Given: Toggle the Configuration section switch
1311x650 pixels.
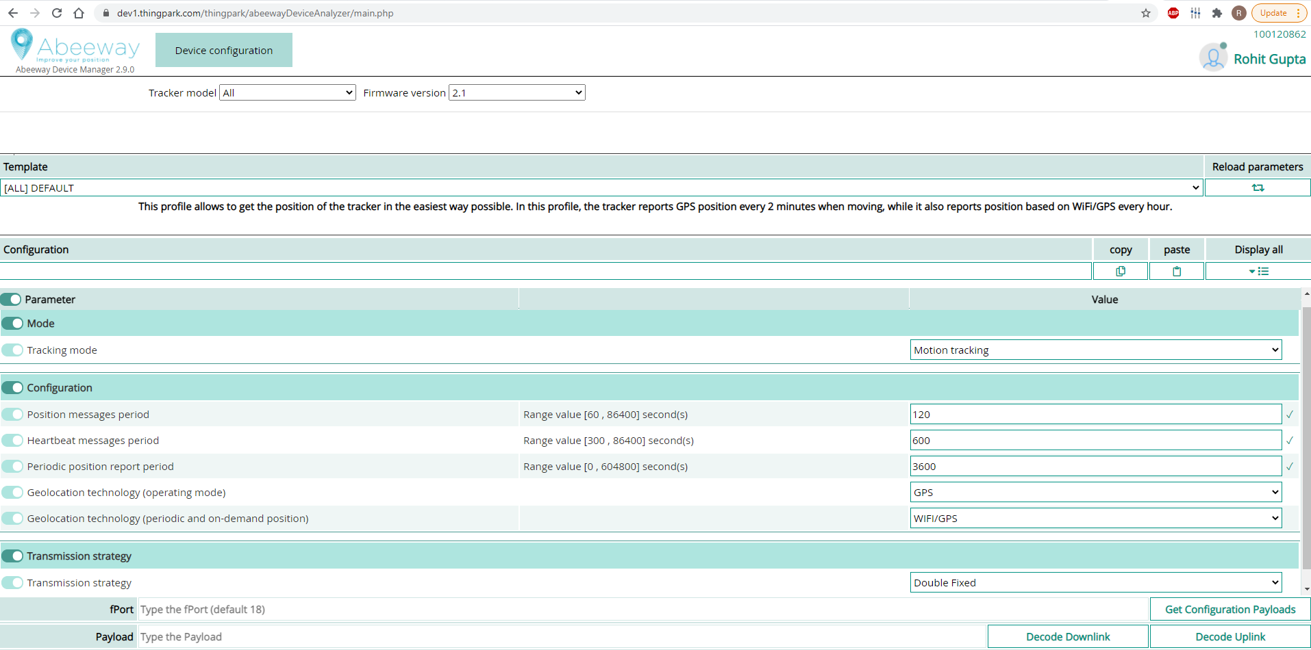Looking at the screenshot, I should click(x=12, y=388).
